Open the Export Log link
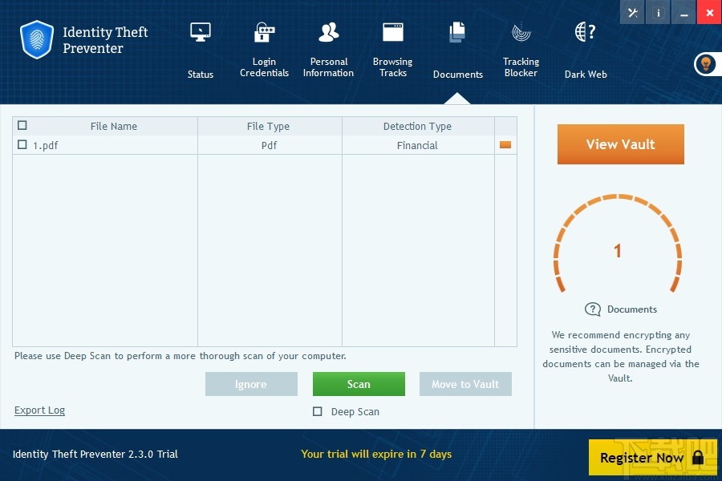Screen dimensions: 722x481 point(39,410)
